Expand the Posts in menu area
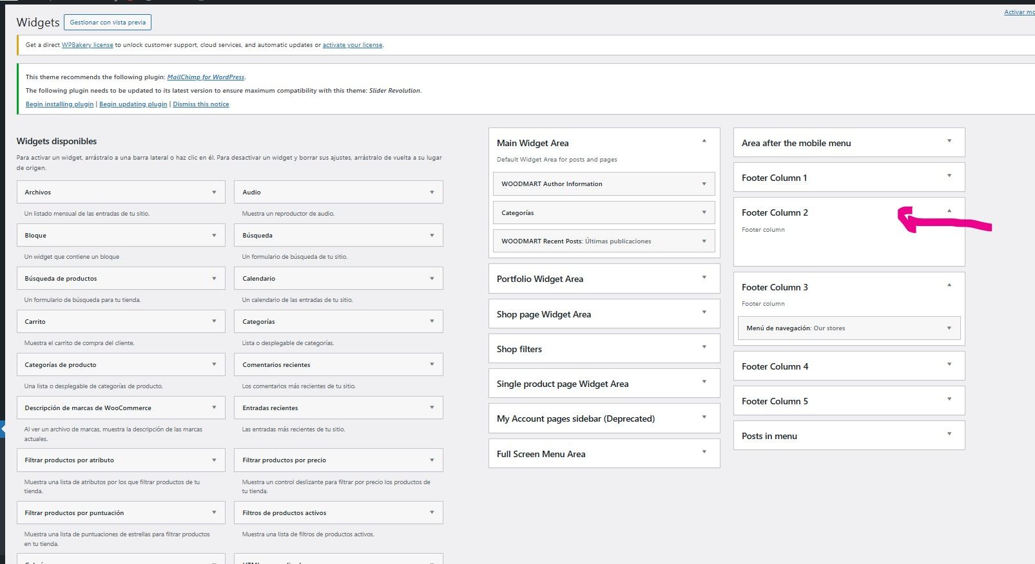1035x564 pixels. 949,435
